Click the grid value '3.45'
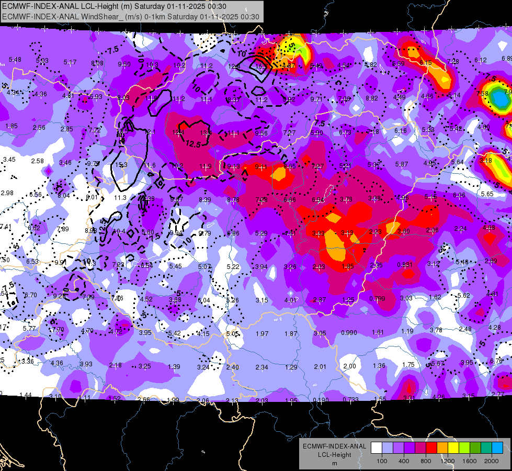This screenshot has width=512, height=471. 9,160
